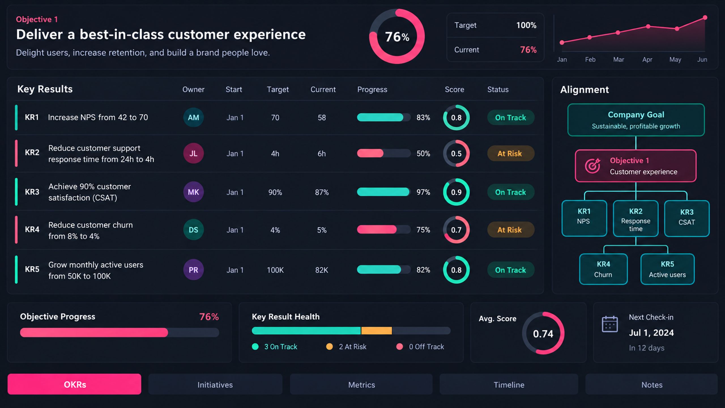Click the Key Result Health stacked bar

pyautogui.click(x=351, y=331)
